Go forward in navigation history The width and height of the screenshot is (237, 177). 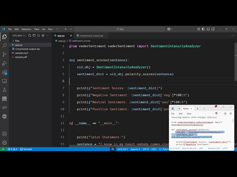click(x=71, y=29)
